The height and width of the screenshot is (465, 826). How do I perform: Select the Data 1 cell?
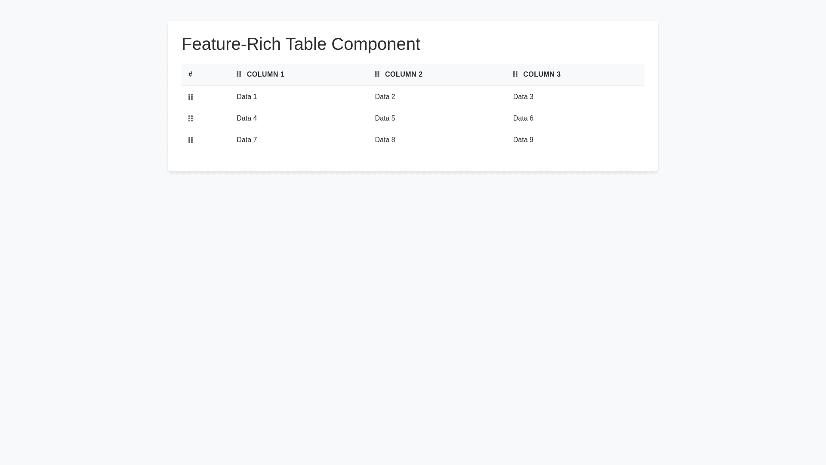click(247, 97)
